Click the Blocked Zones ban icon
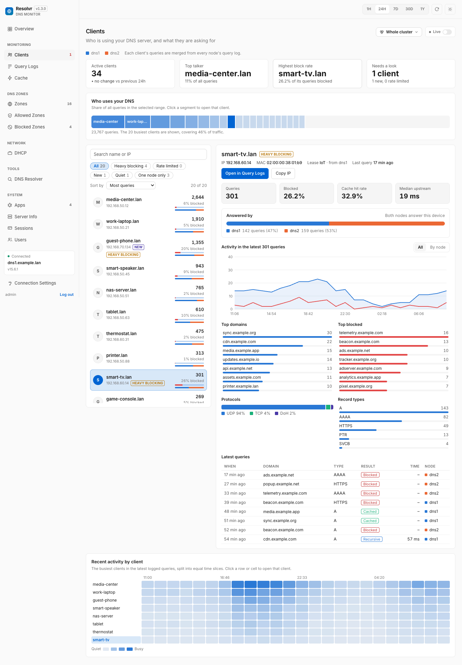This screenshot has height=665, width=462. pos(10,127)
